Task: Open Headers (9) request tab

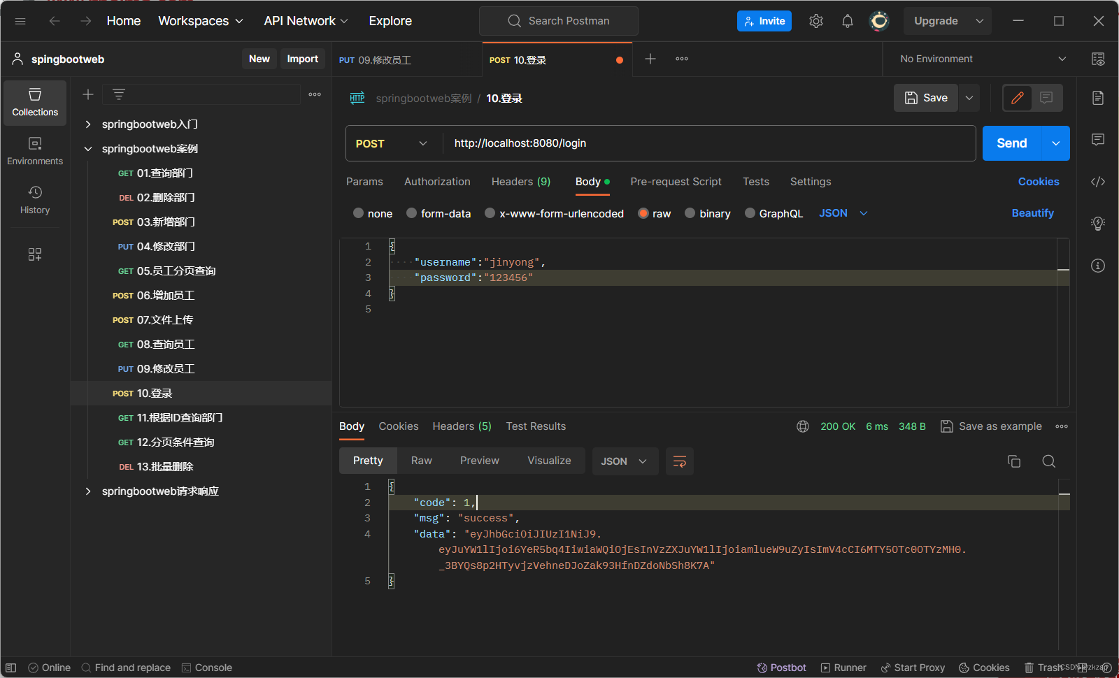Action: pos(521,182)
